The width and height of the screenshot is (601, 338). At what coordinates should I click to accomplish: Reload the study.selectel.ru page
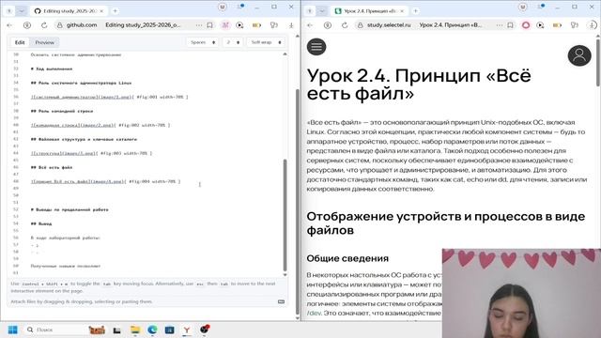pyautogui.click(x=345, y=25)
